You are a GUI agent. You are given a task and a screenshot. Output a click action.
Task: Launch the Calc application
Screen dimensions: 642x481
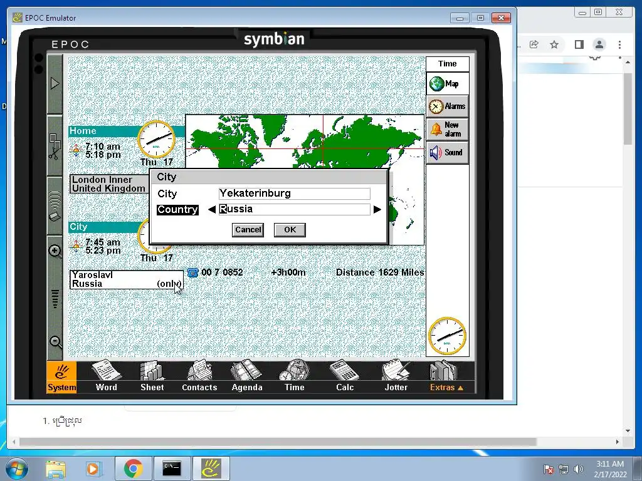(x=345, y=377)
